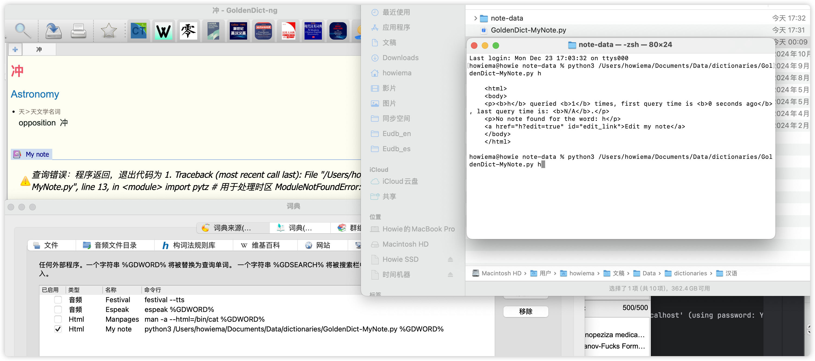Enable the Espeak program checkbox
Screen dimensions: 815x361
pyautogui.click(x=58, y=310)
